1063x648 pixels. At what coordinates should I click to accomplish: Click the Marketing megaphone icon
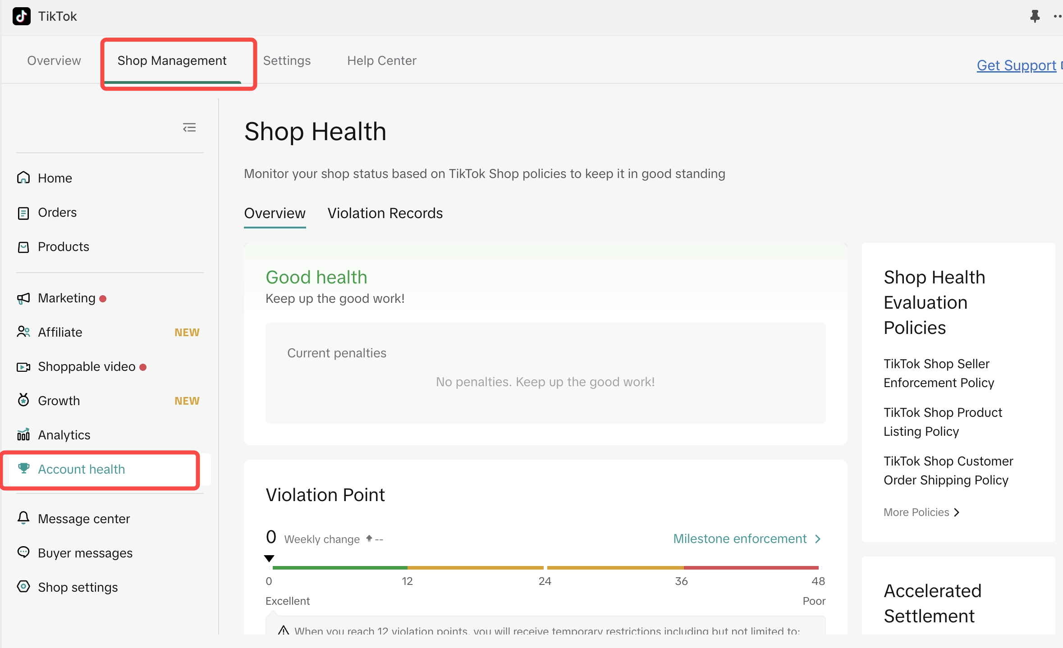23,298
